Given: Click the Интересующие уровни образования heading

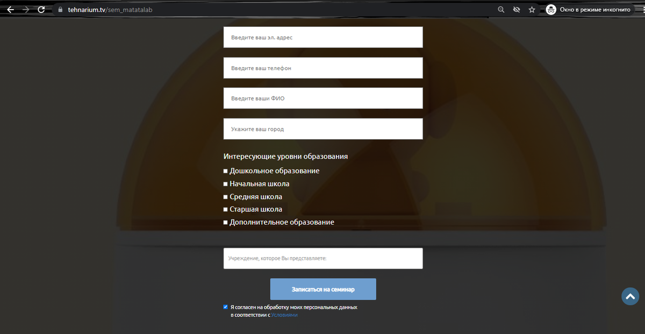Looking at the screenshot, I should point(285,157).
